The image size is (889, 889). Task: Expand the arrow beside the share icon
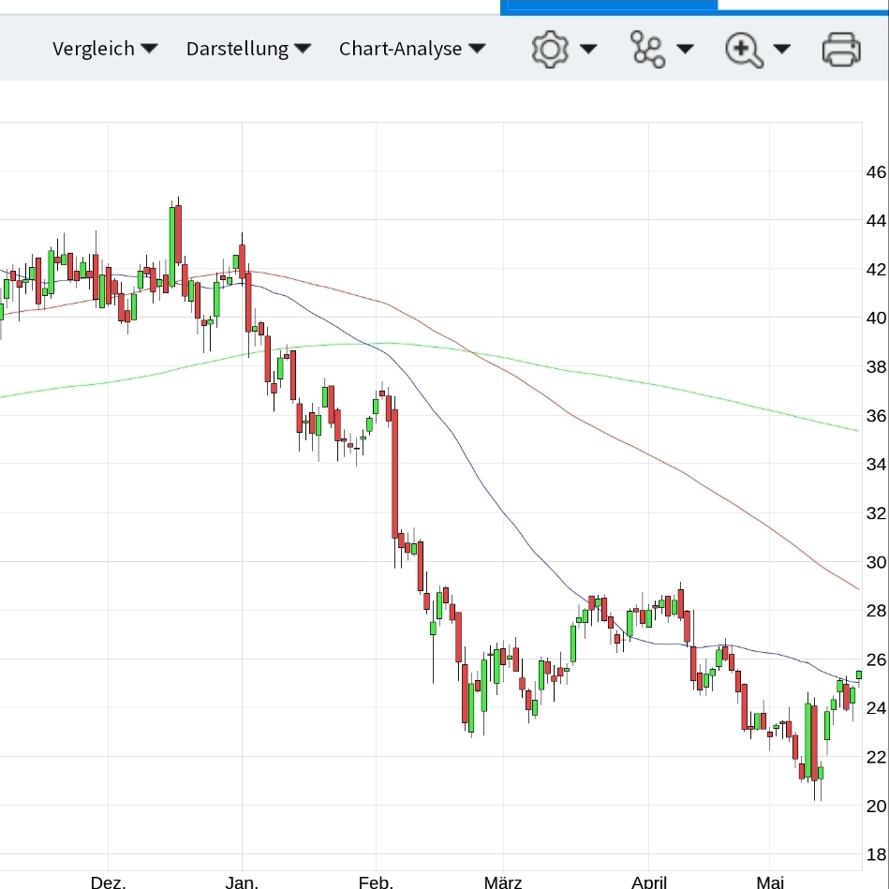tap(686, 50)
